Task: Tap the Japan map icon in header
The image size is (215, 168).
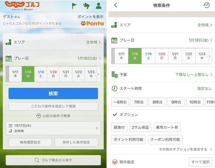Action: tap(86, 6)
